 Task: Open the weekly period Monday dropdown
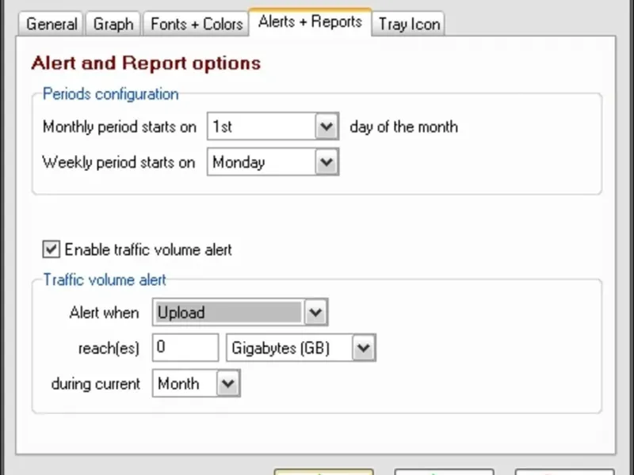click(327, 162)
